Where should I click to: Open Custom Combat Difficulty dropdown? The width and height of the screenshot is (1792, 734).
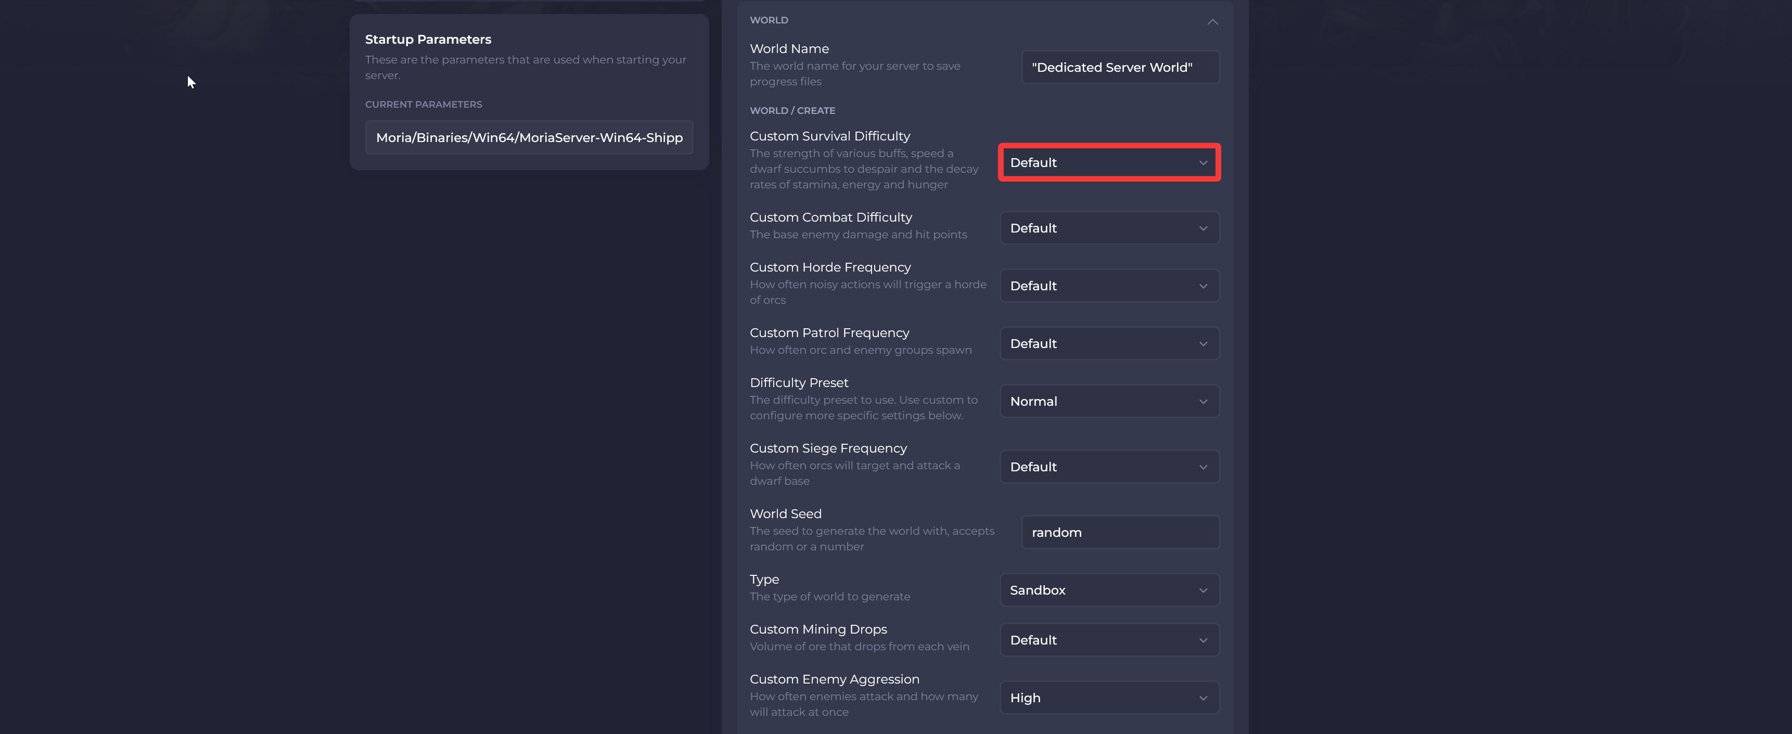pyautogui.click(x=1109, y=228)
